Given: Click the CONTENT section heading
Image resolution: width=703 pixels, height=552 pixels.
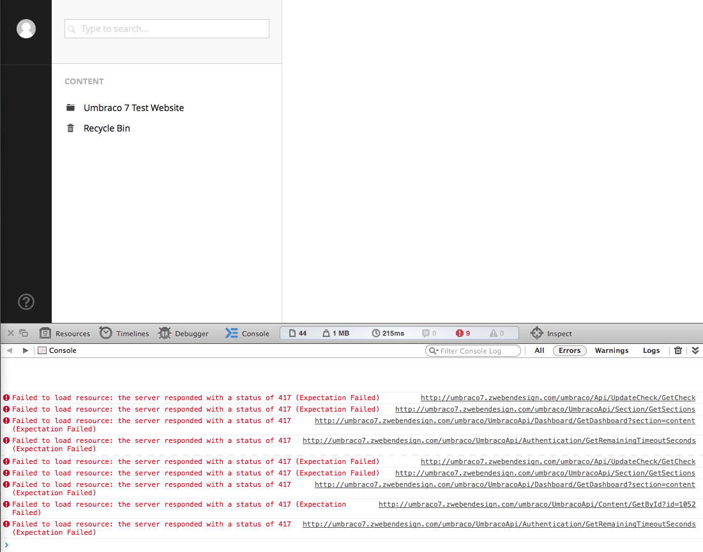Looking at the screenshot, I should click(x=84, y=82).
